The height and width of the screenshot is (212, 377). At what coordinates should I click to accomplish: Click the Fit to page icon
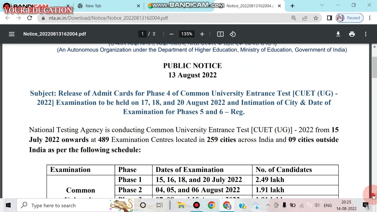coord(220,34)
